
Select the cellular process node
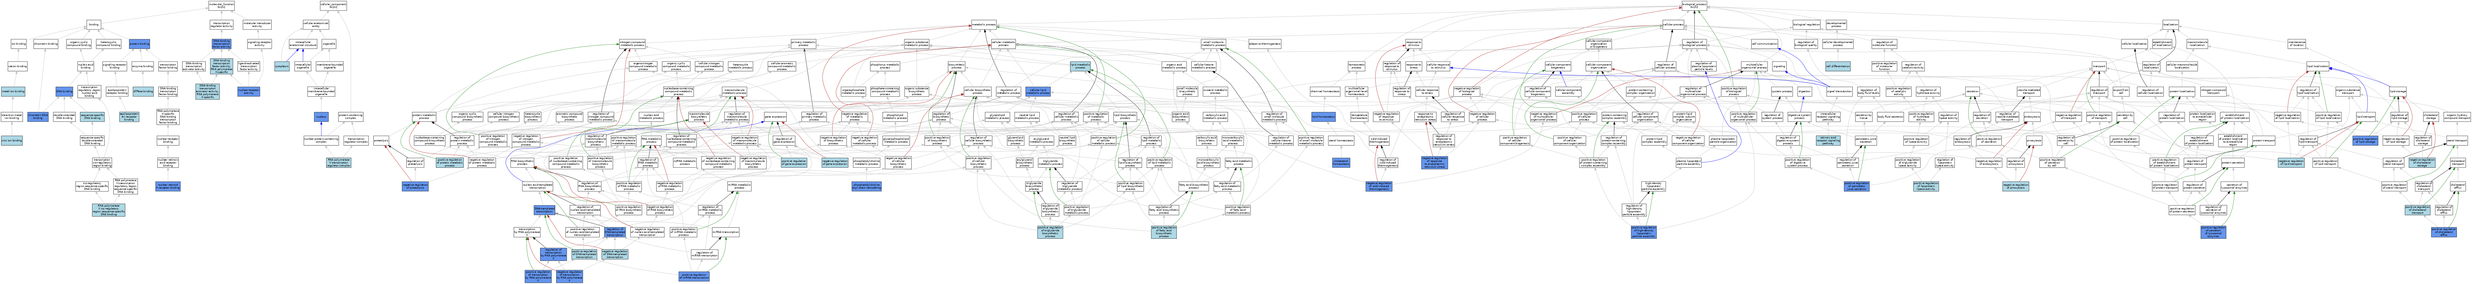[1674, 25]
